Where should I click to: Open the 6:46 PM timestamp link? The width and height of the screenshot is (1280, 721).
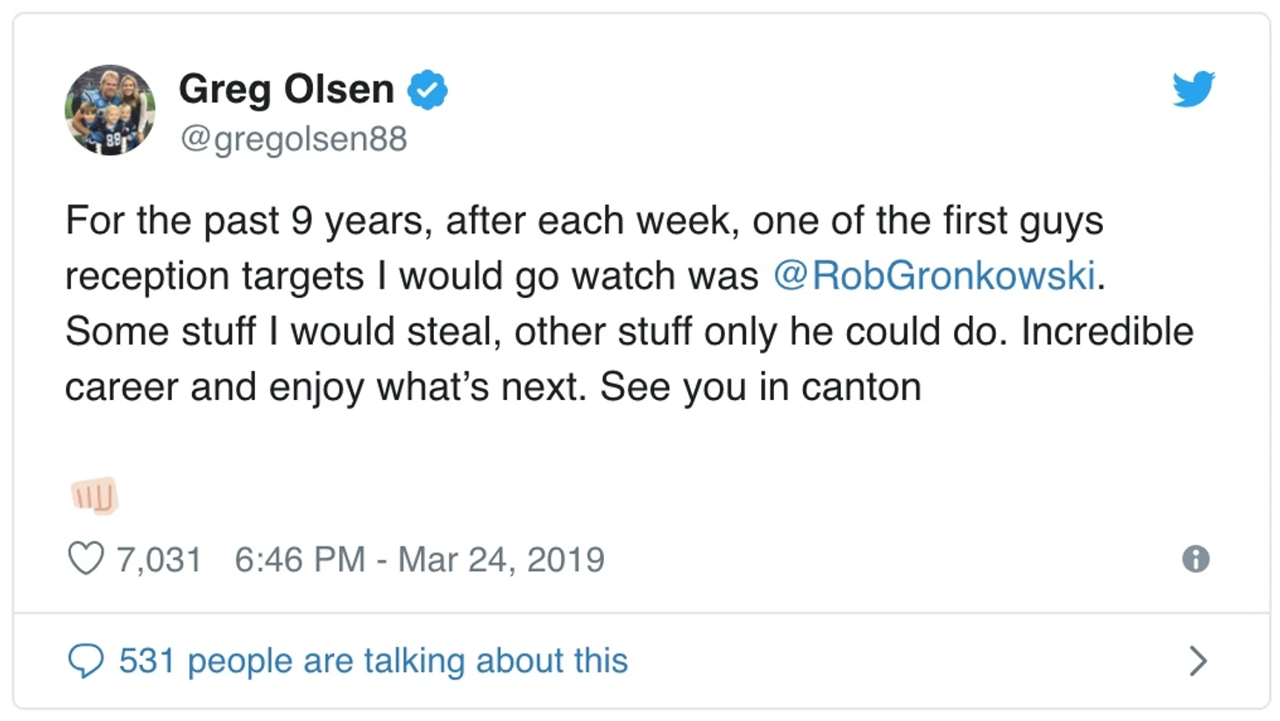pyautogui.click(x=299, y=560)
